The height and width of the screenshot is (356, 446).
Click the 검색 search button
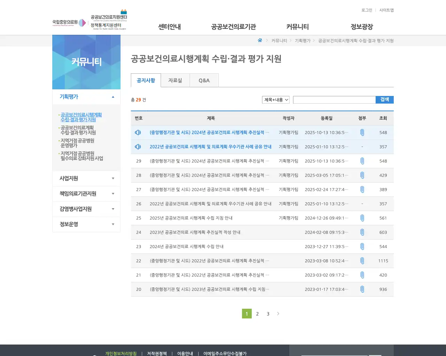point(384,99)
